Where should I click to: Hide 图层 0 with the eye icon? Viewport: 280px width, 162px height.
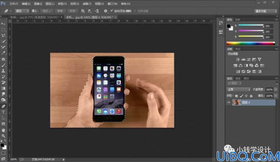[229, 102]
